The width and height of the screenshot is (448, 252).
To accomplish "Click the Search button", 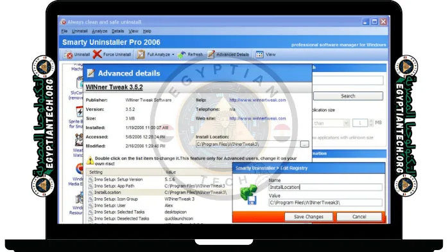I will coord(348,96).
